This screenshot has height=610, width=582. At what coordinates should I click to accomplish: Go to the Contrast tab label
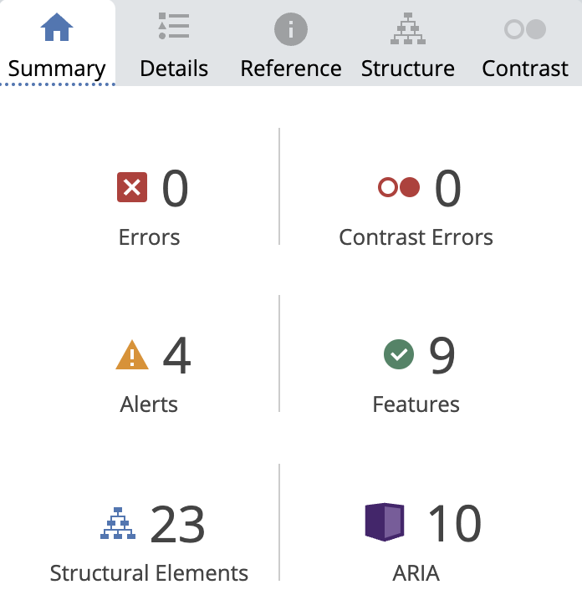(x=525, y=69)
